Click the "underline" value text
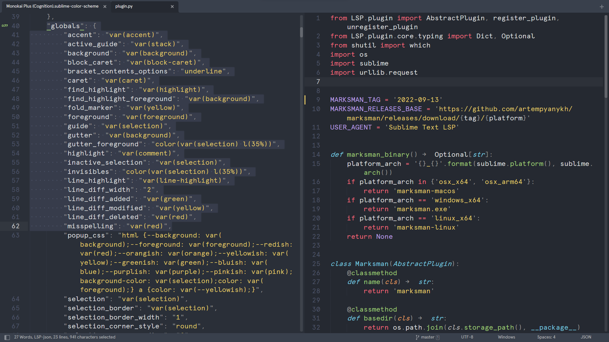Viewport: 609px width, 342px height. point(203,72)
